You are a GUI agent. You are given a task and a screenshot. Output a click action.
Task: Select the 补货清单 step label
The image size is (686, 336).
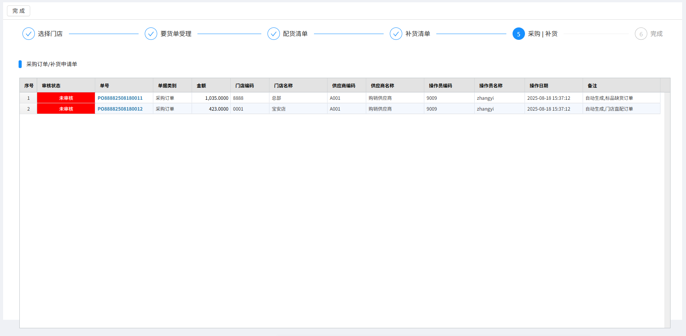[418, 34]
